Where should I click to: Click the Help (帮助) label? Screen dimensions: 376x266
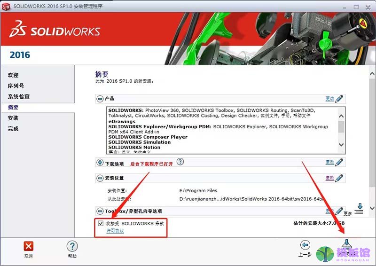(72, 256)
